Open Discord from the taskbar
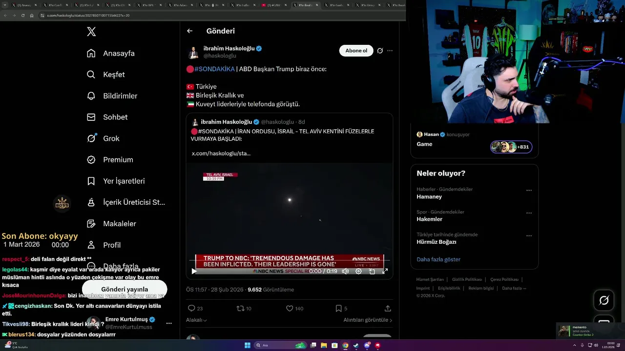625x351 pixels. 367,346
